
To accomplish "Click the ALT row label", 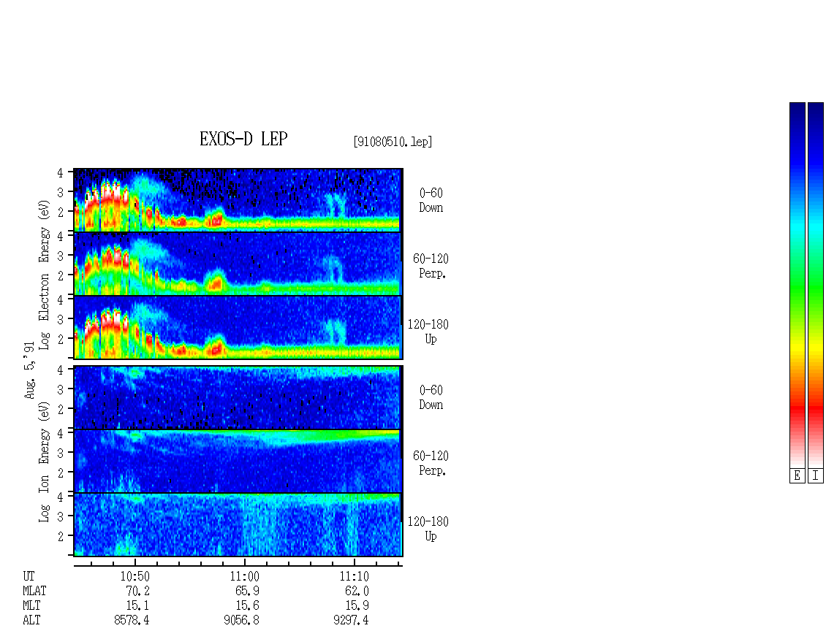I will click(x=31, y=620).
